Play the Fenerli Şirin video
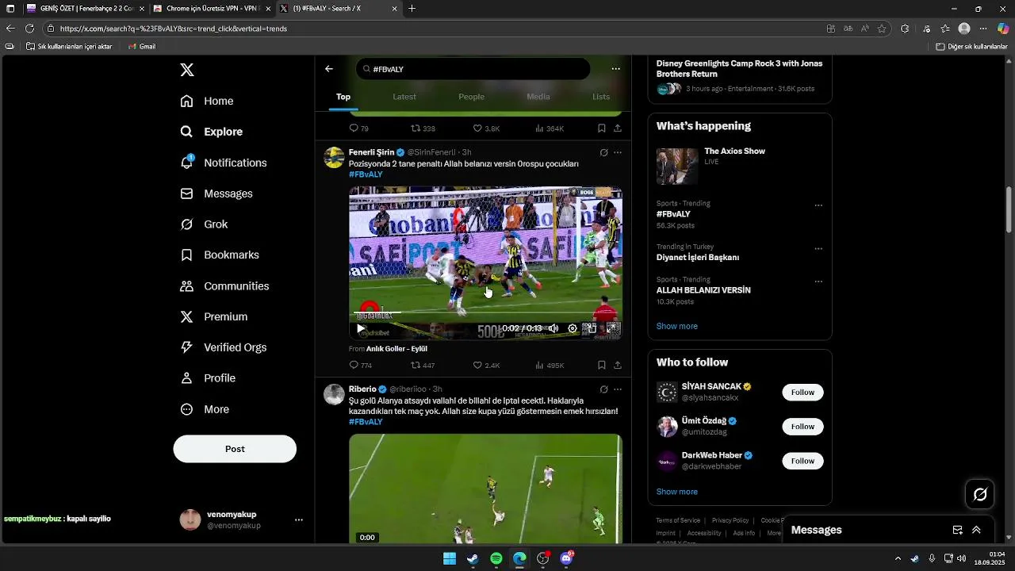The image size is (1015, 571). click(x=361, y=328)
